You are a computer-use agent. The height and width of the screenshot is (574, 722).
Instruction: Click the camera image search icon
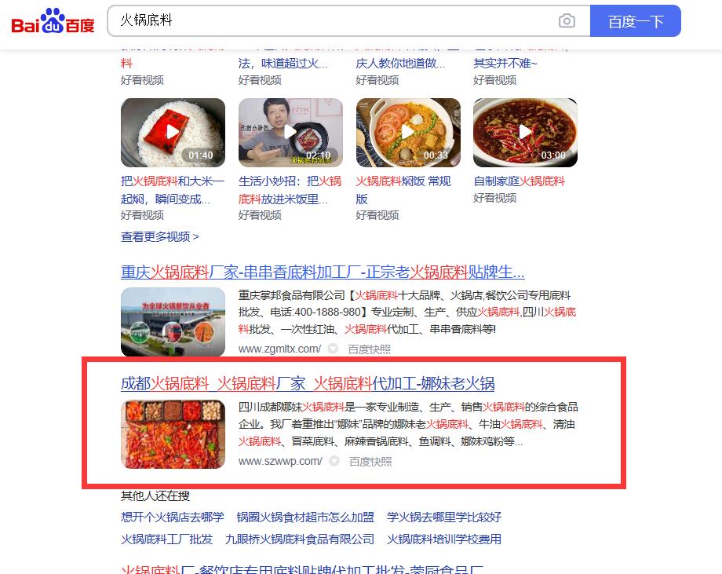(x=567, y=20)
